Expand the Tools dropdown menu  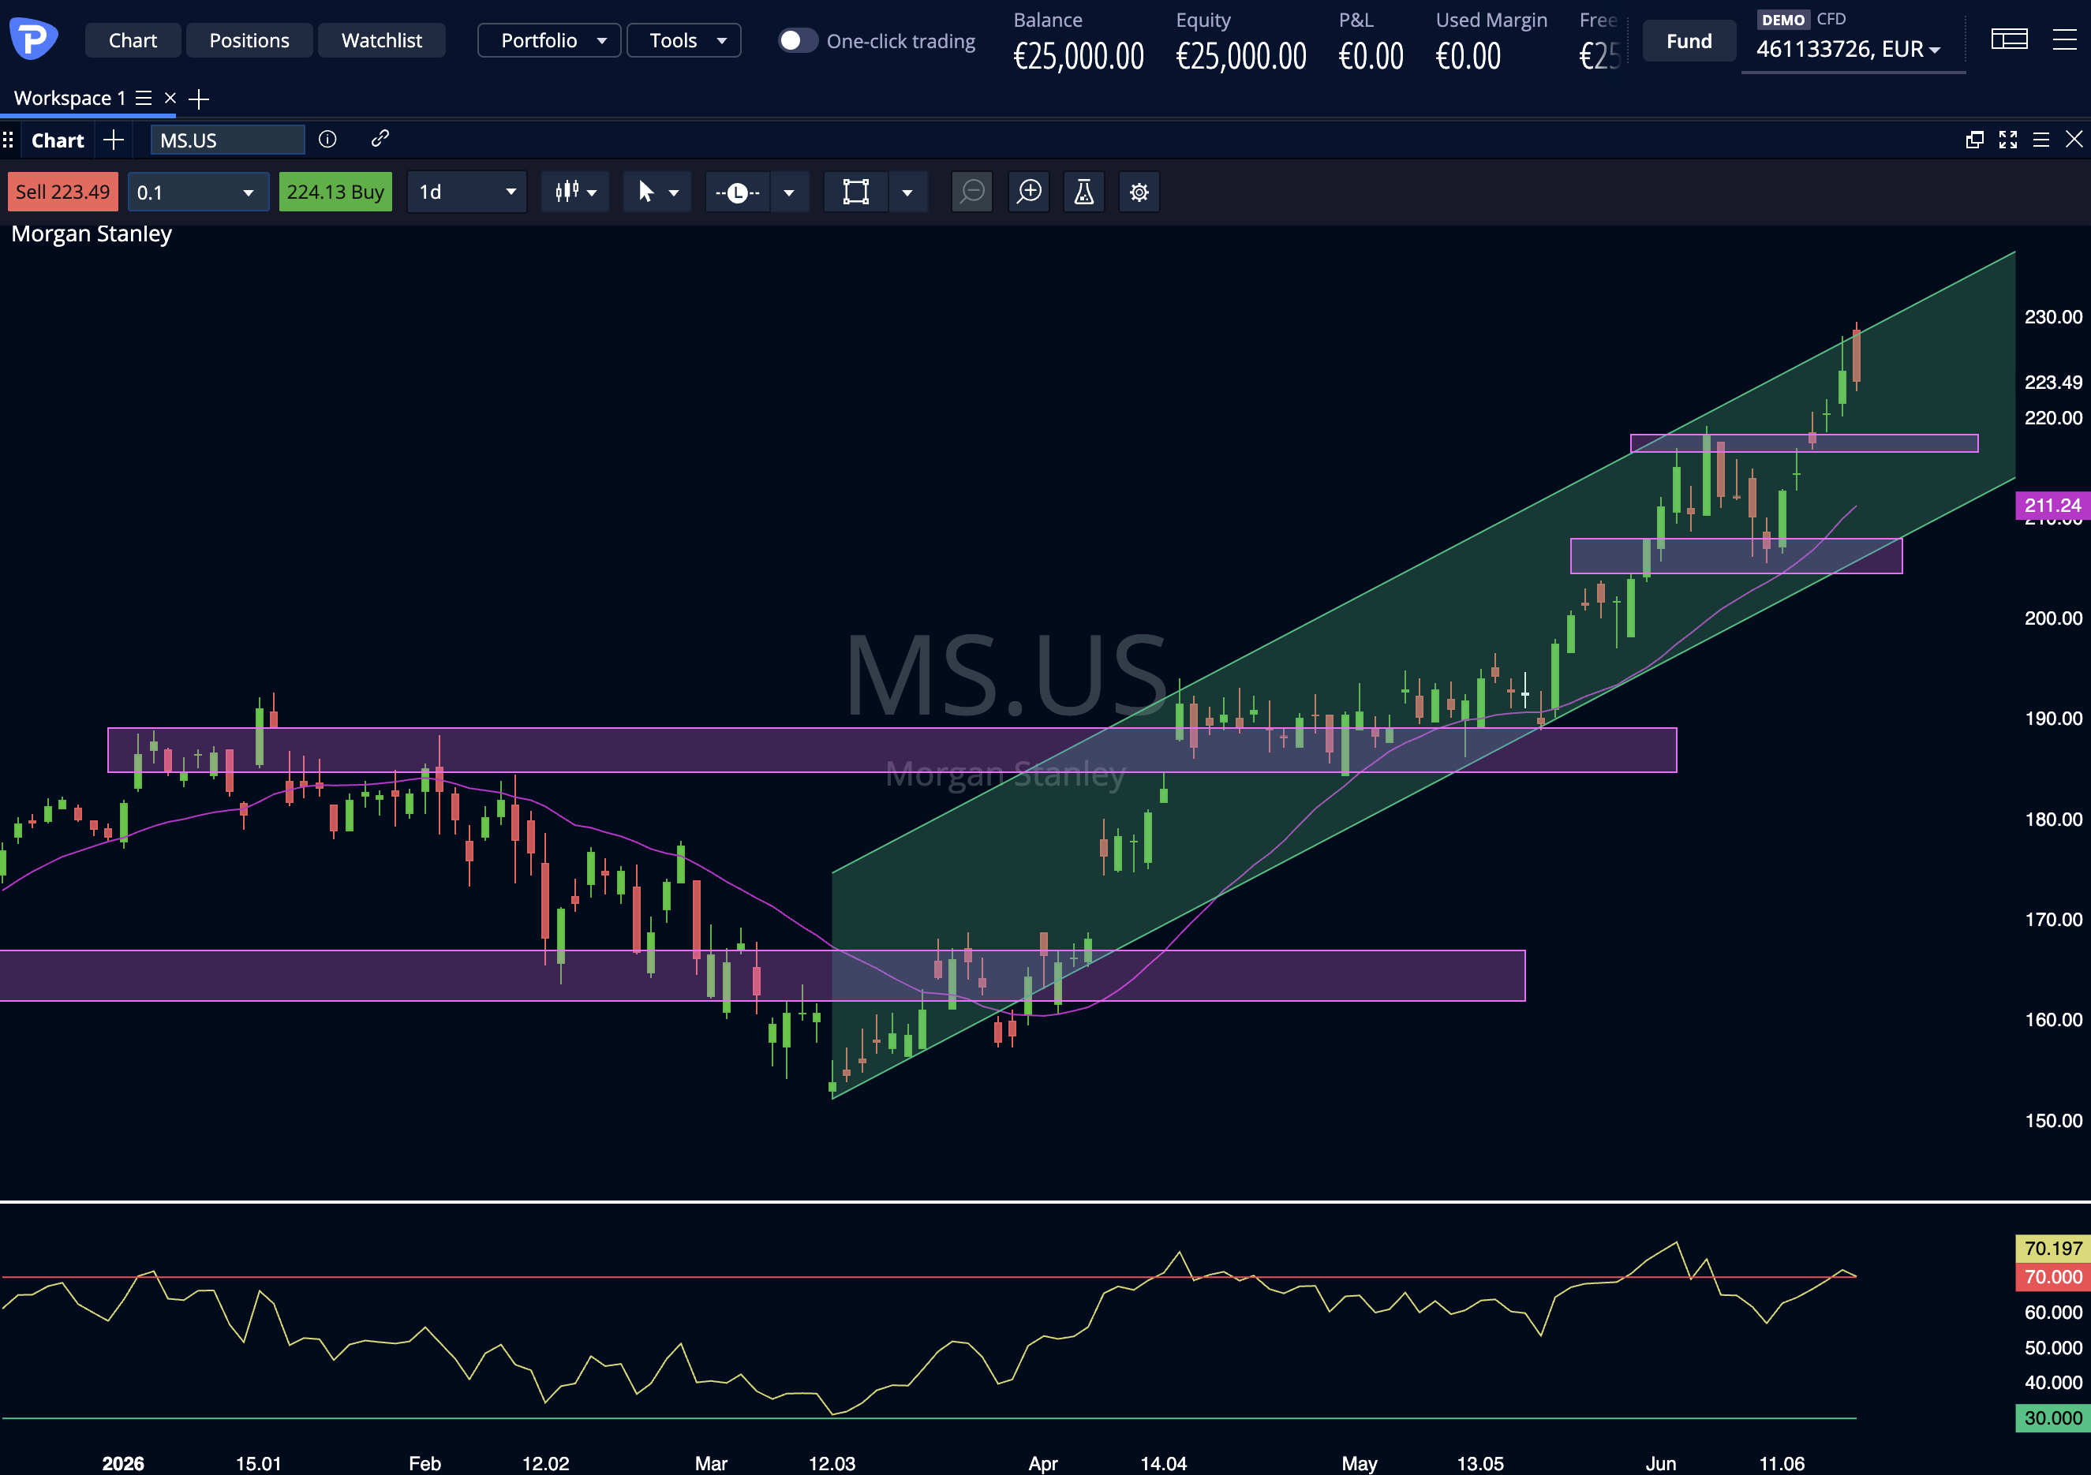click(x=684, y=40)
